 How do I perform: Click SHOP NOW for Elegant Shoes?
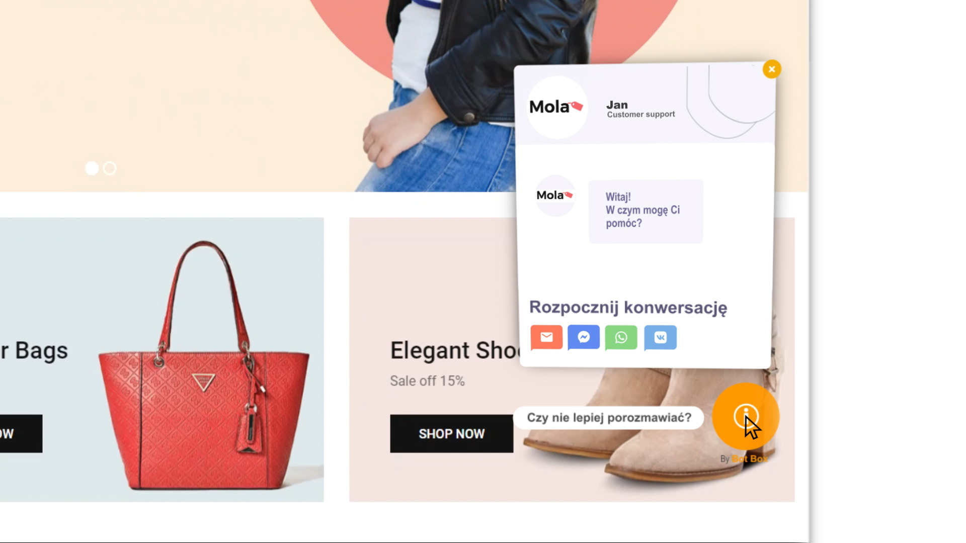click(x=451, y=433)
